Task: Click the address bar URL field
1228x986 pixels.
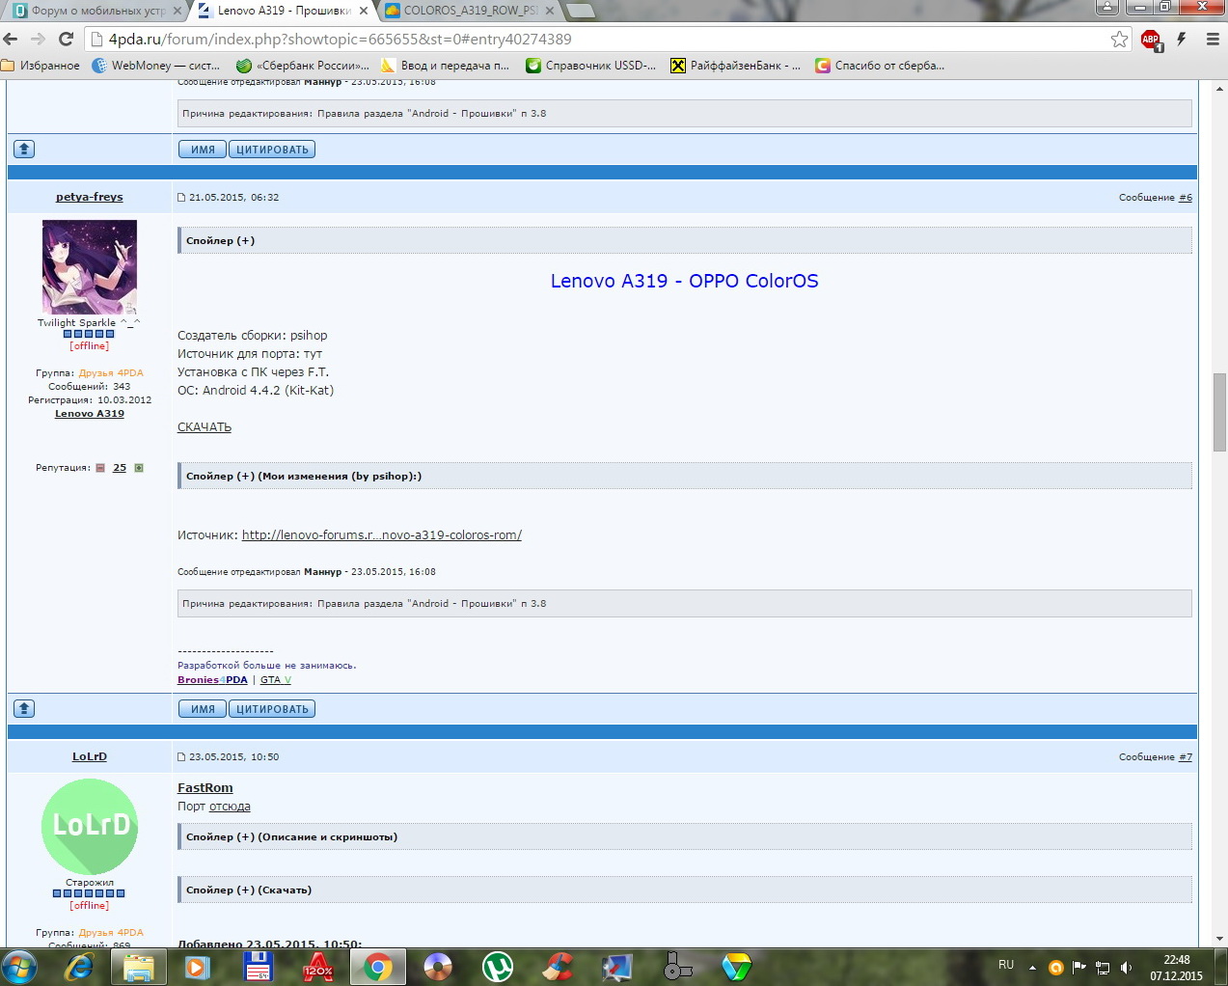Action: (x=579, y=40)
